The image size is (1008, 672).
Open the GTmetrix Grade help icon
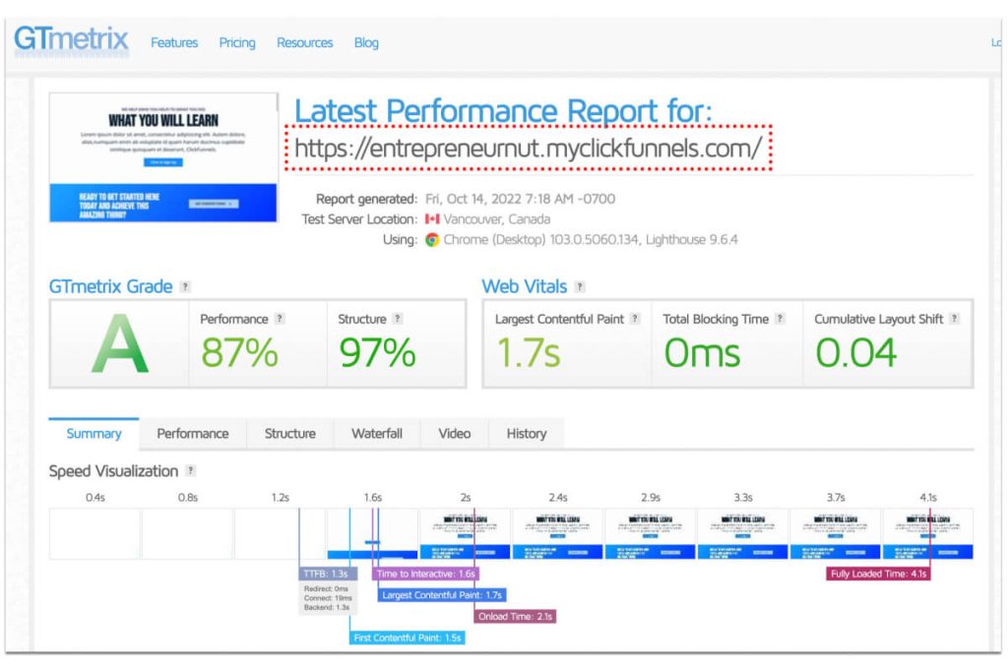(183, 286)
